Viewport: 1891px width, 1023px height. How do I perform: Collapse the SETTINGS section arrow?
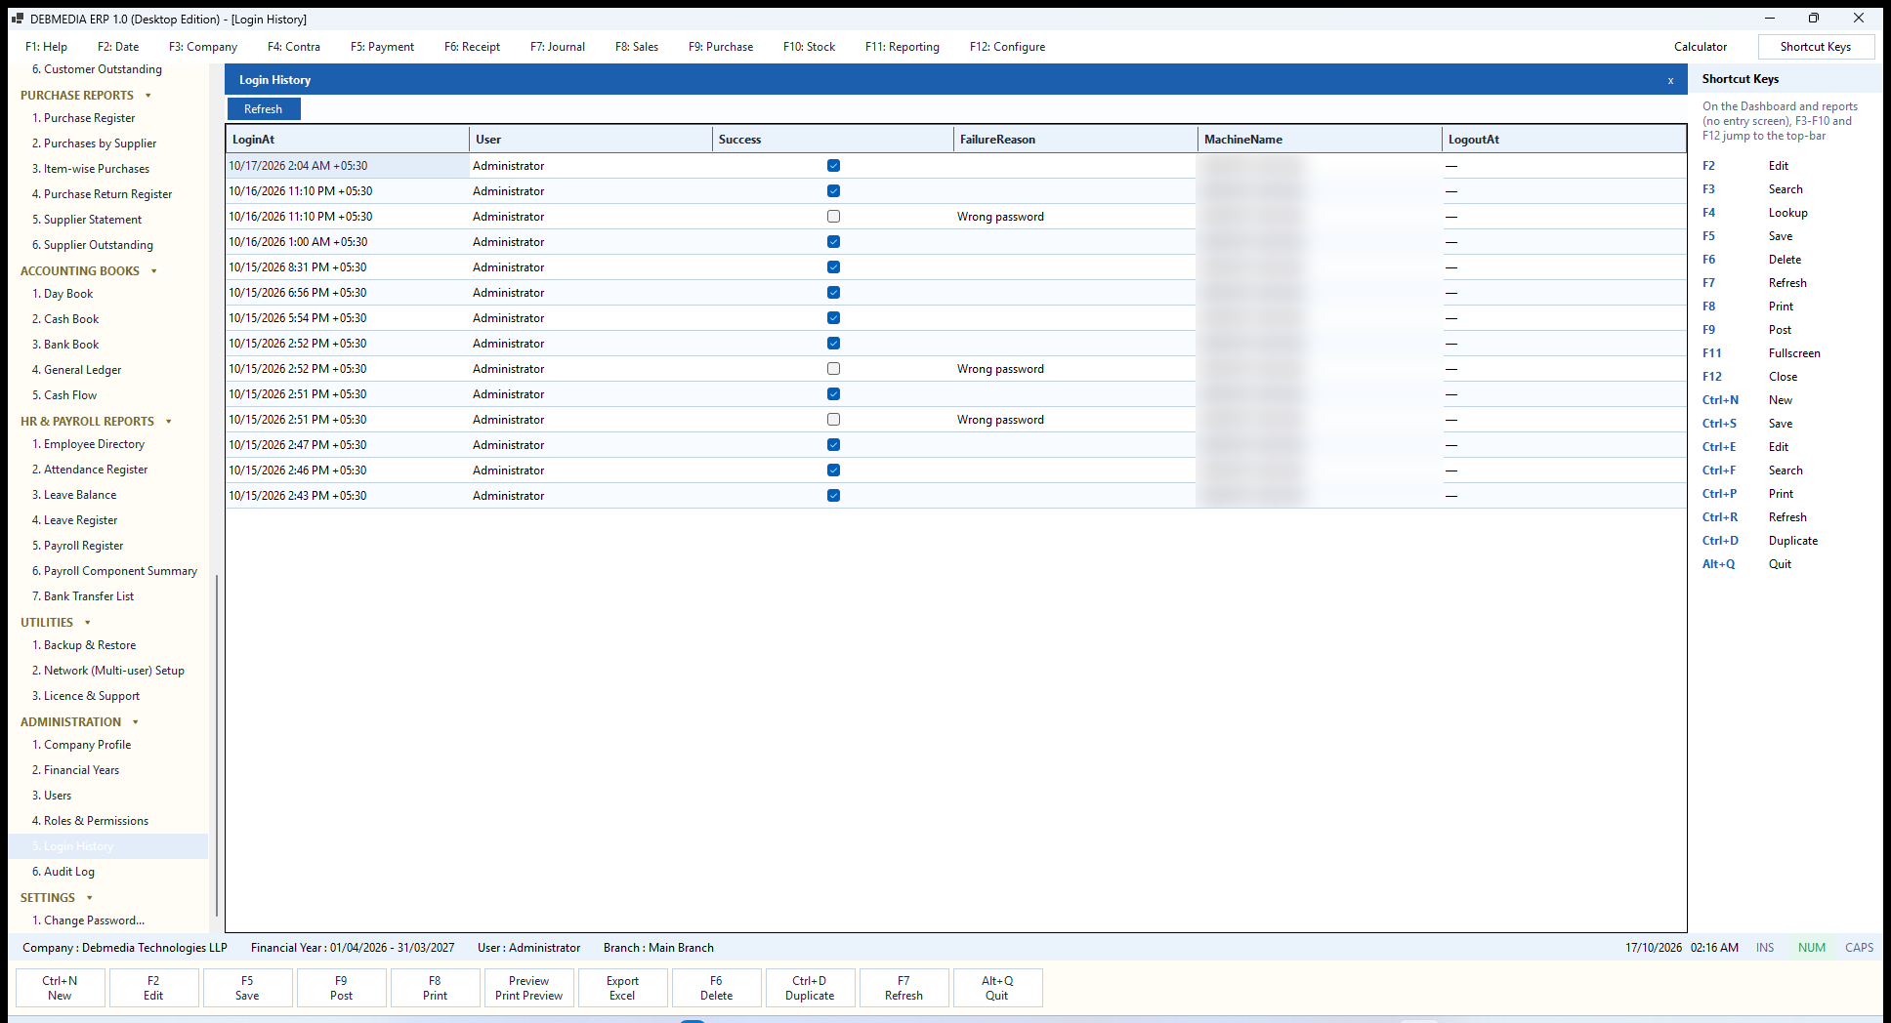click(90, 898)
